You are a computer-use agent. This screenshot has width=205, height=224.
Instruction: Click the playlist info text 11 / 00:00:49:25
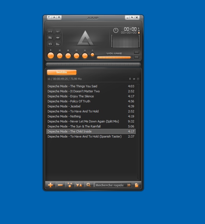click(x=65, y=79)
